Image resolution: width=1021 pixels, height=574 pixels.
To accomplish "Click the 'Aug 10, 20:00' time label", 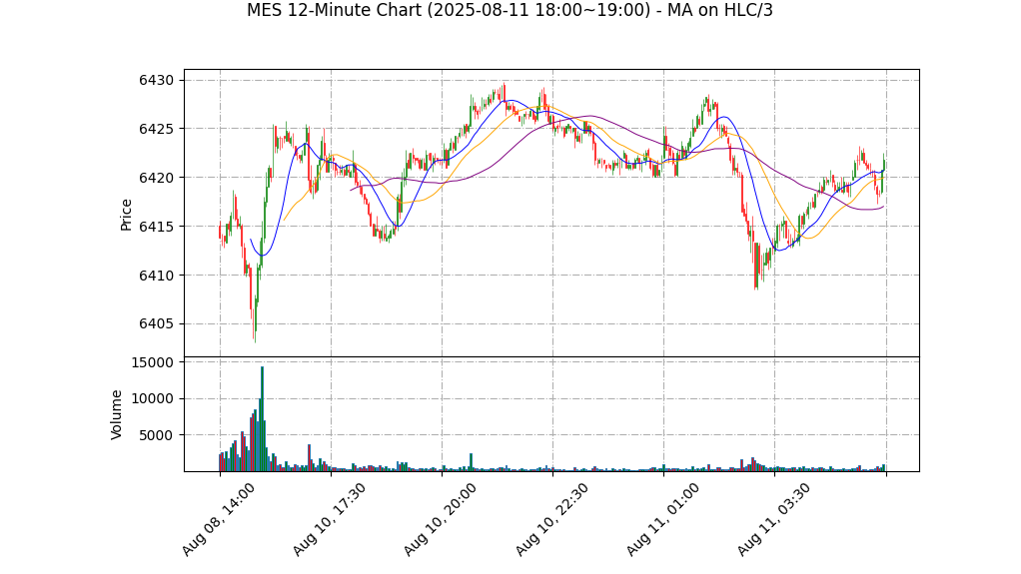I will click(441, 519).
